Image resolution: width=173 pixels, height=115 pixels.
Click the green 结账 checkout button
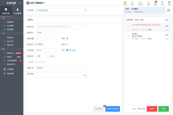point(163,109)
